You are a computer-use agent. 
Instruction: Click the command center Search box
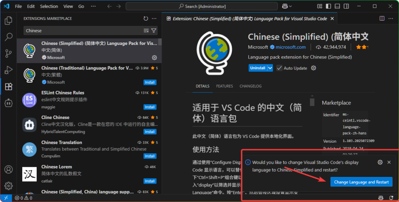point(202,6)
